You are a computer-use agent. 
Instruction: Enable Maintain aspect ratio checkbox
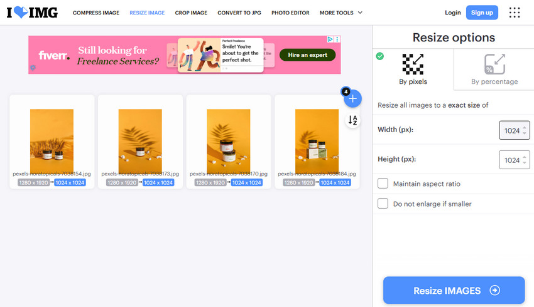click(x=383, y=184)
